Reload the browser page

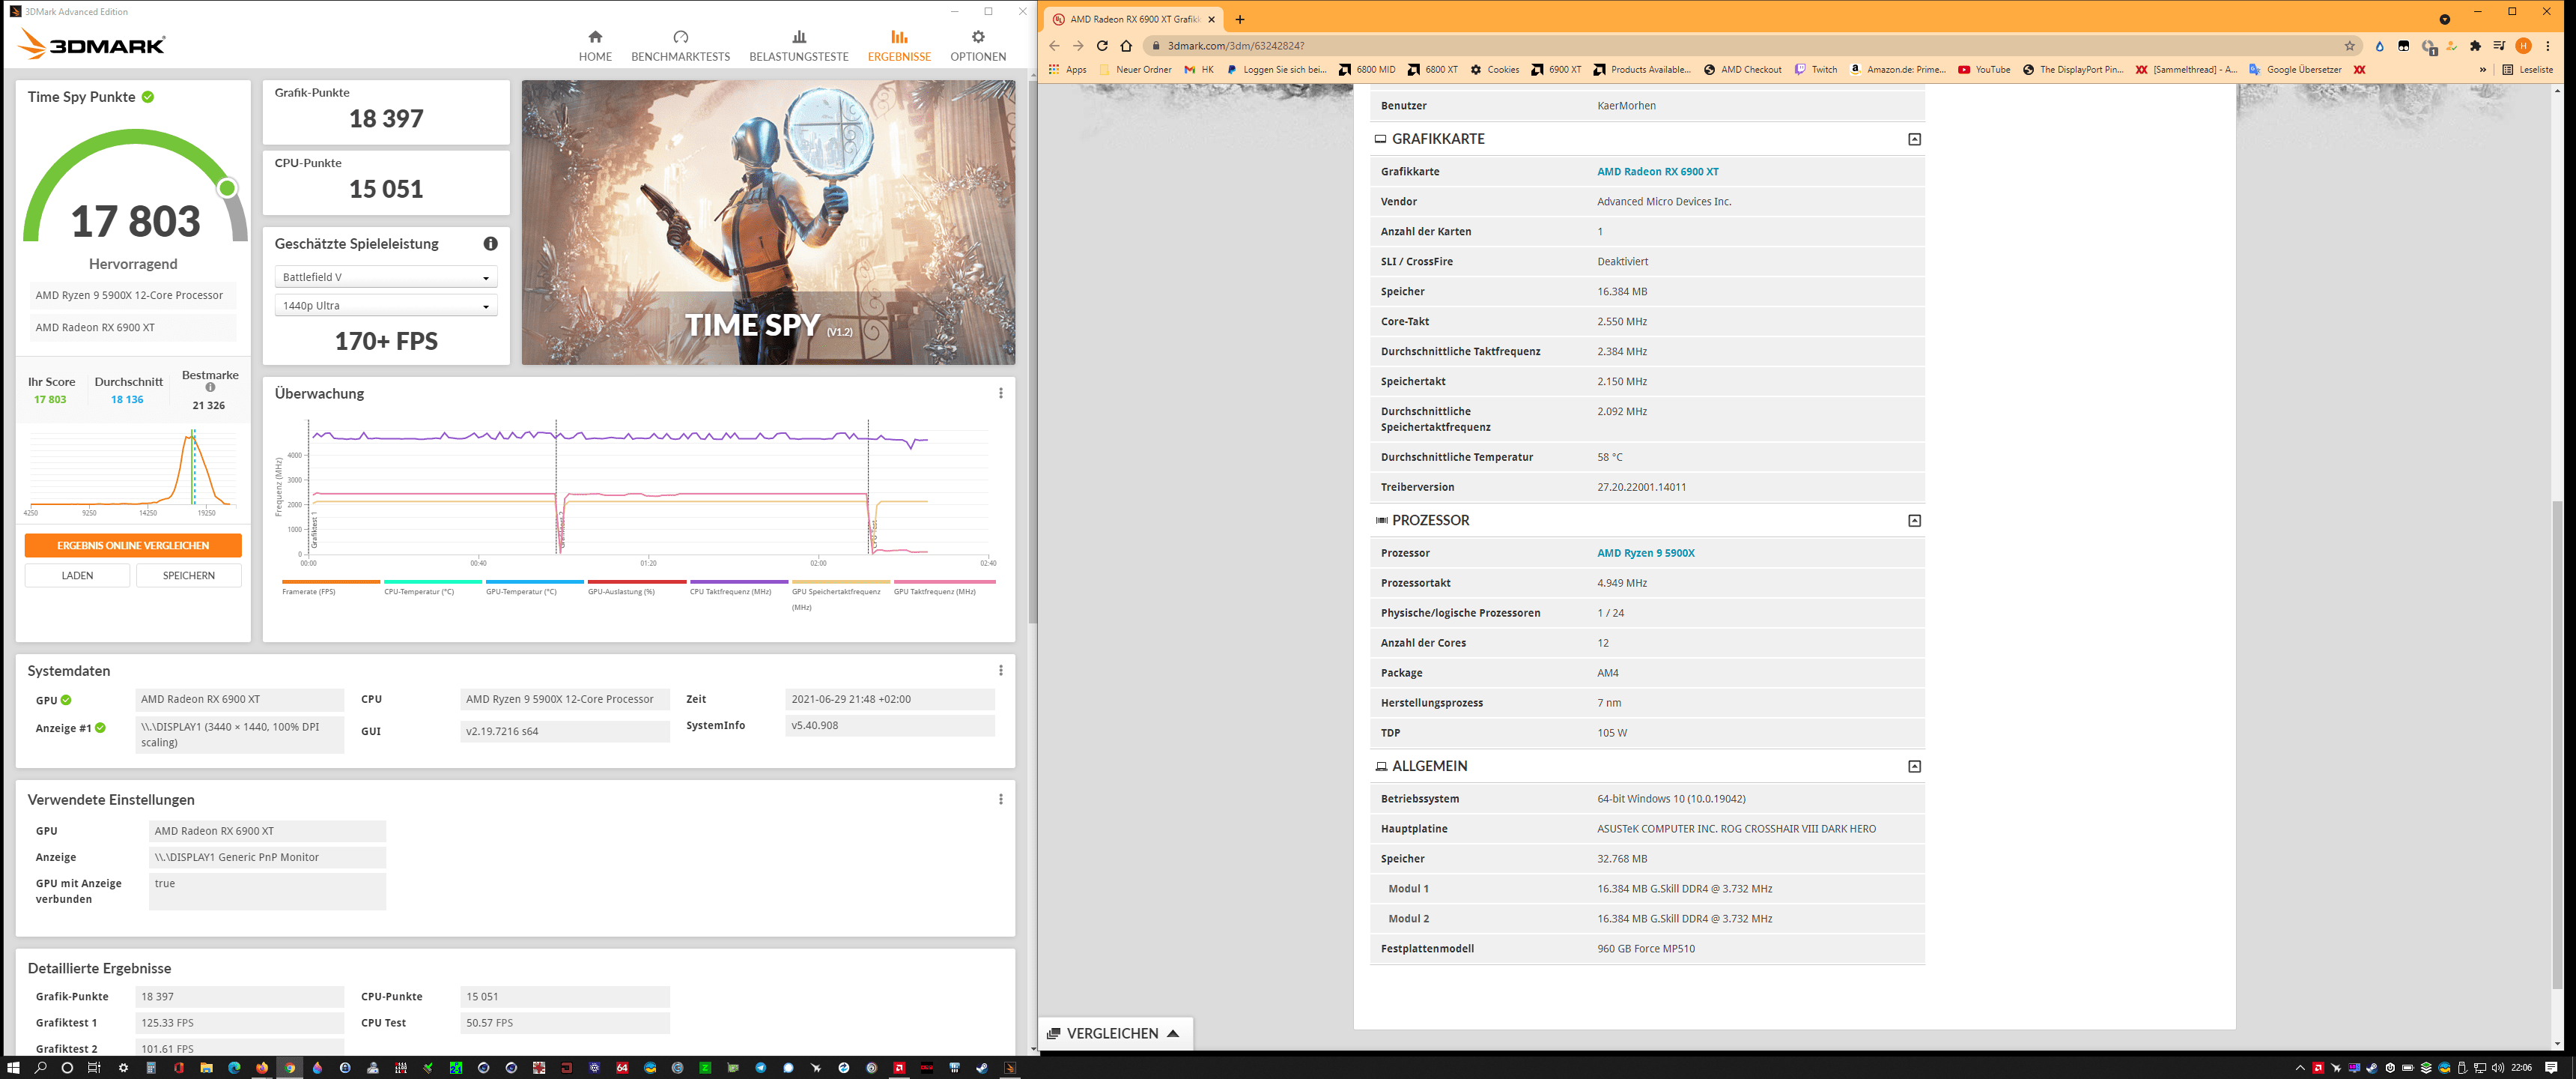[1102, 45]
